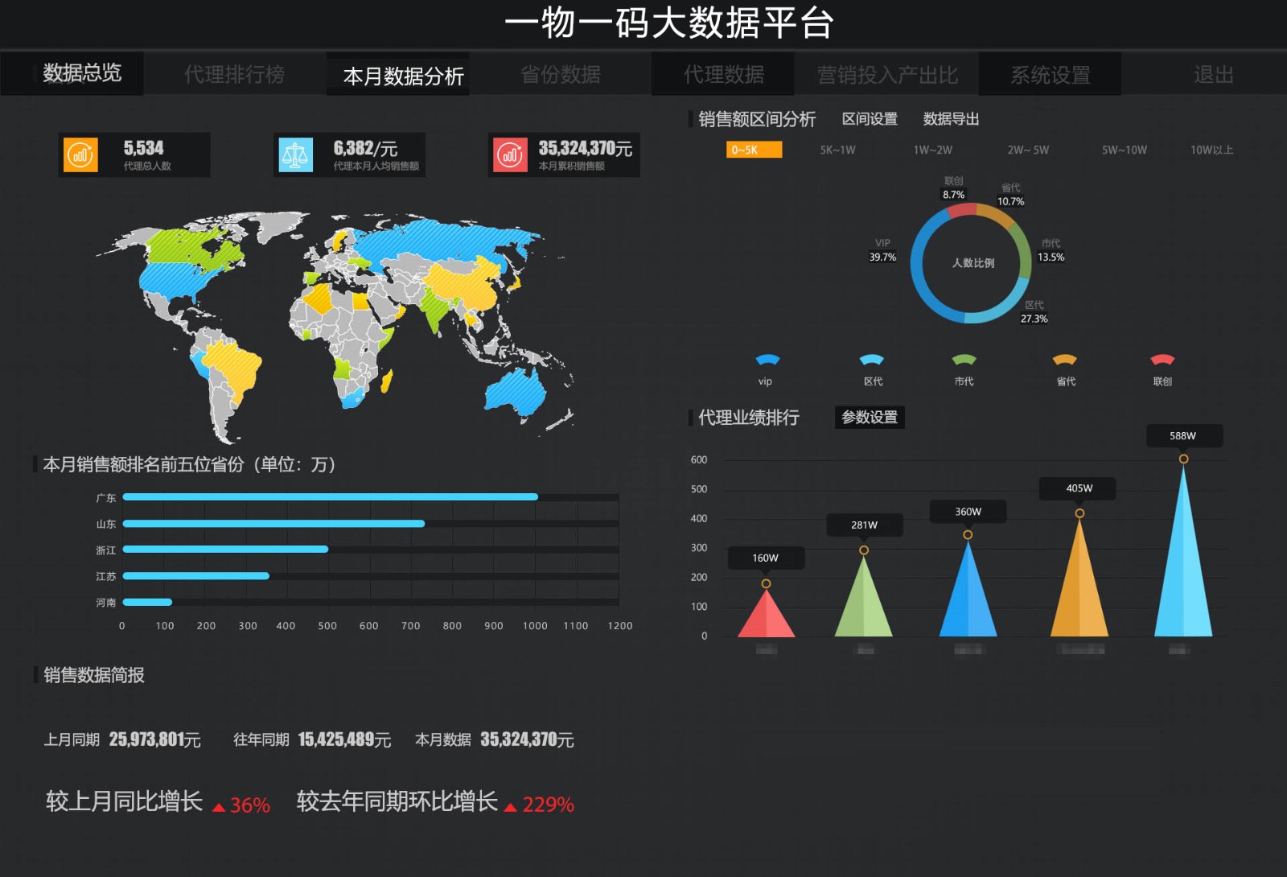Select the 0~5K sales range

754,150
